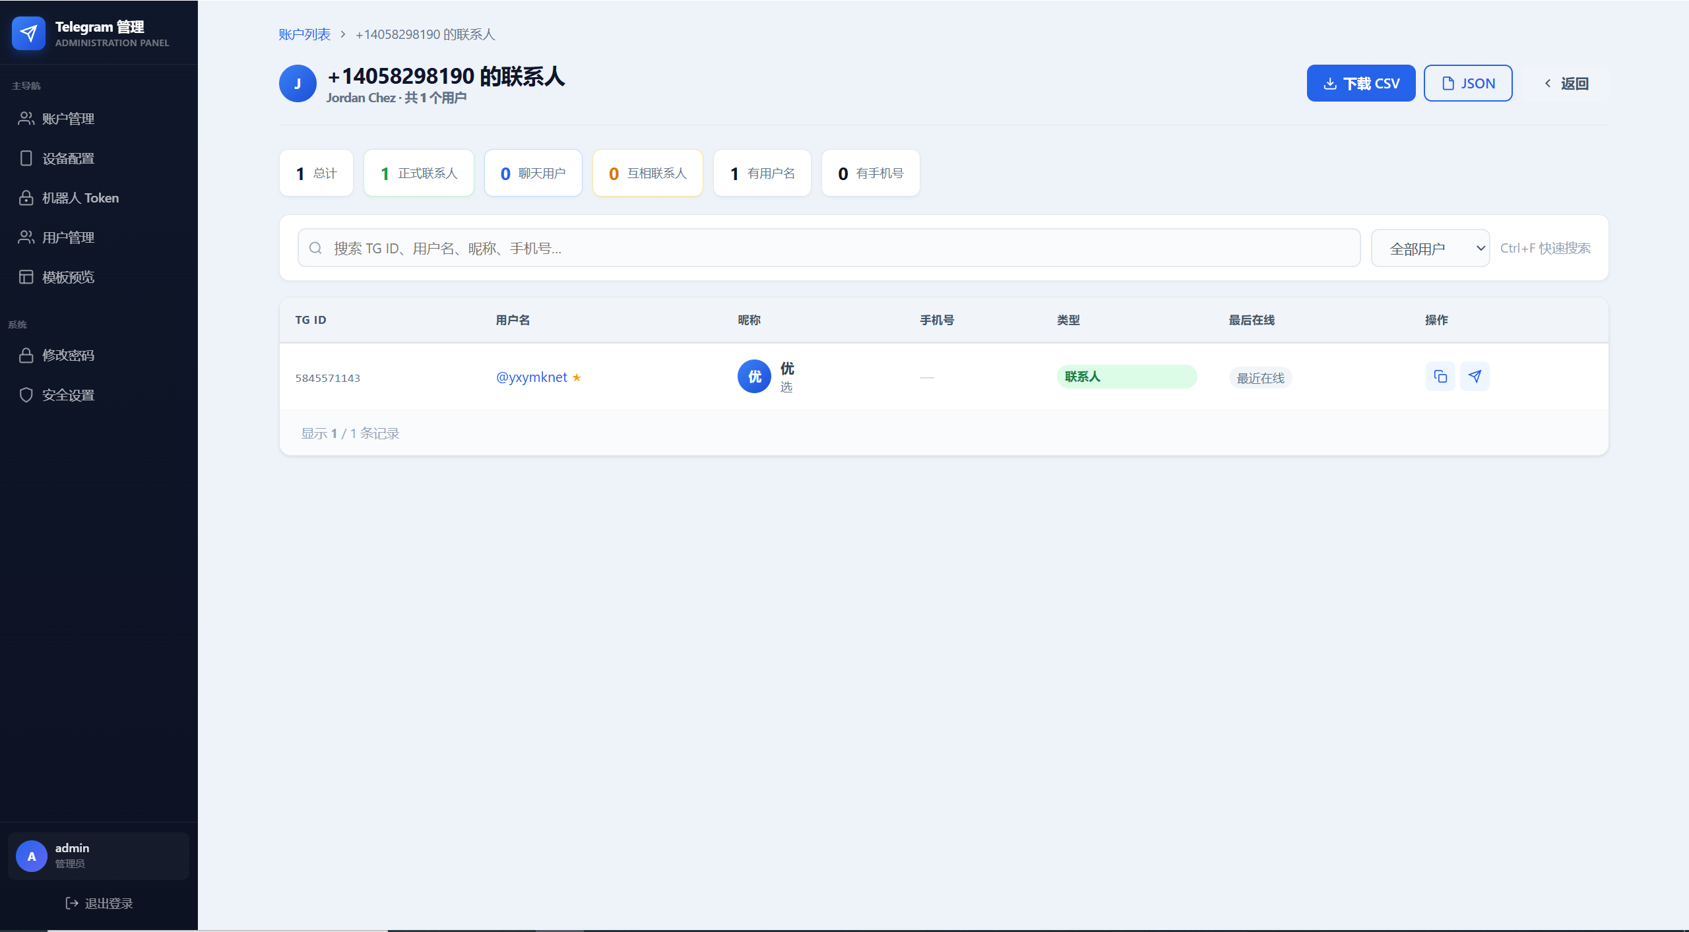Viewport: 1689px width, 932px height.
Task: Export contacts with the JSON button
Action: 1468,83
